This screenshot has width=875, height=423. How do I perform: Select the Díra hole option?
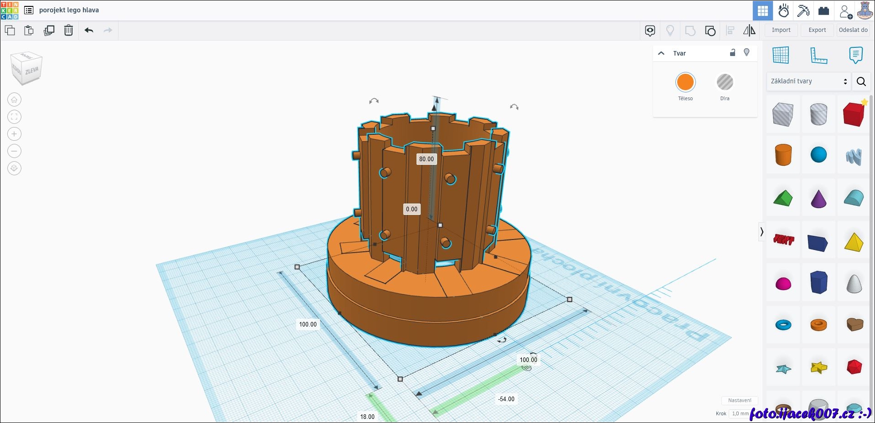click(x=725, y=82)
